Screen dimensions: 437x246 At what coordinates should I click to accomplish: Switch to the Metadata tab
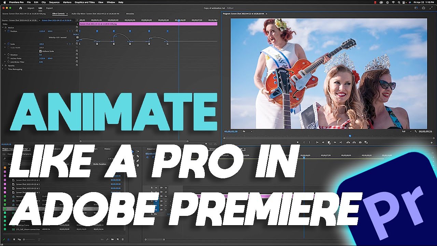coord(130,14)
